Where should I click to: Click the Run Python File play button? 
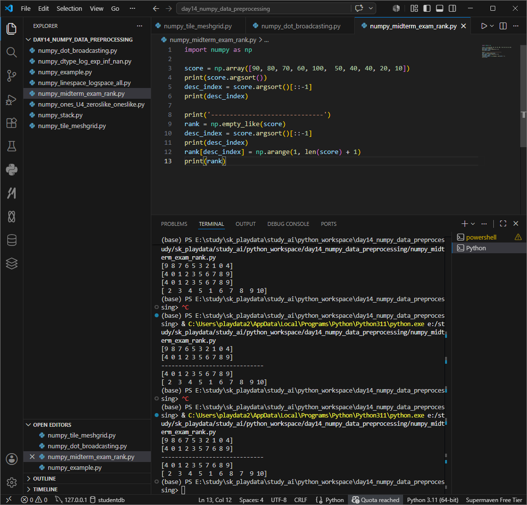pos(484,26)
